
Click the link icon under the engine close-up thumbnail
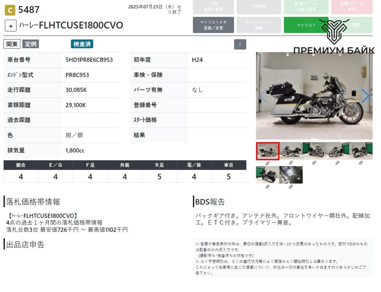click(x=291, y=187)
